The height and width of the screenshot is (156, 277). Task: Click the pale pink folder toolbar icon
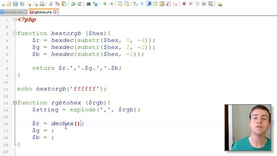pos(175,4)
